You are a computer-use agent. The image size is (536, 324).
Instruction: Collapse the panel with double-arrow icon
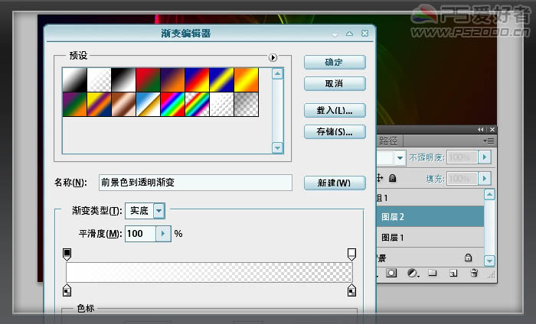coord(481,130)
